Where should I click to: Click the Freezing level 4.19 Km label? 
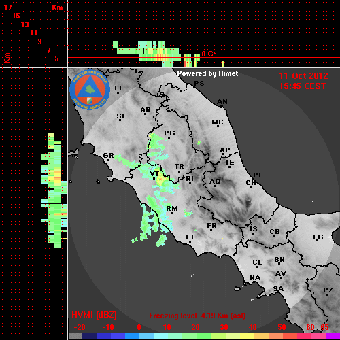197,316
